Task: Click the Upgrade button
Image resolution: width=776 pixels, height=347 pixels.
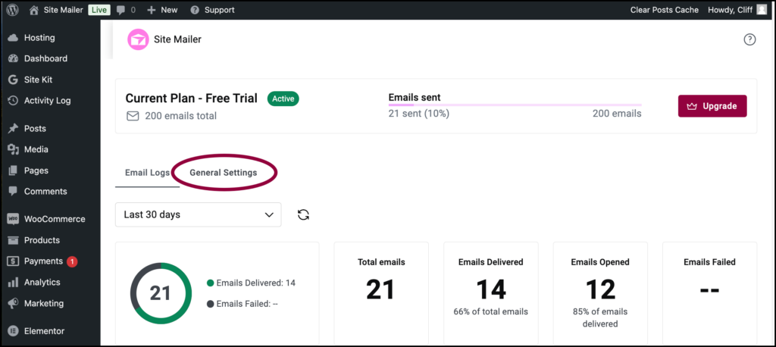Action: (712, 106)
